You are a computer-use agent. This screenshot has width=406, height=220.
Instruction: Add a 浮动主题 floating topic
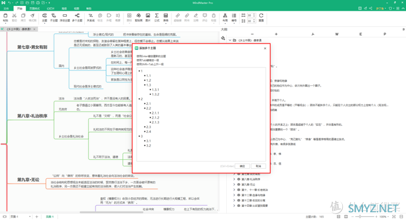click(x=64, y=17)
